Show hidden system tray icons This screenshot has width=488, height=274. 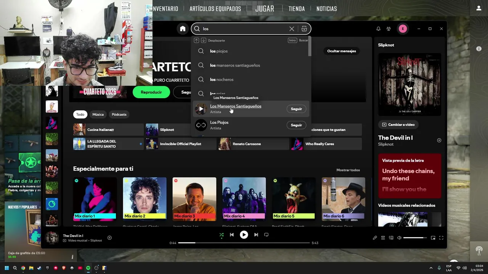click(x=431, y=268)
